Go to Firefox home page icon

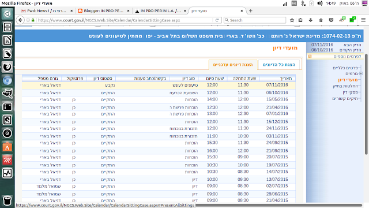pyautogui.click(x=321, y=20)
